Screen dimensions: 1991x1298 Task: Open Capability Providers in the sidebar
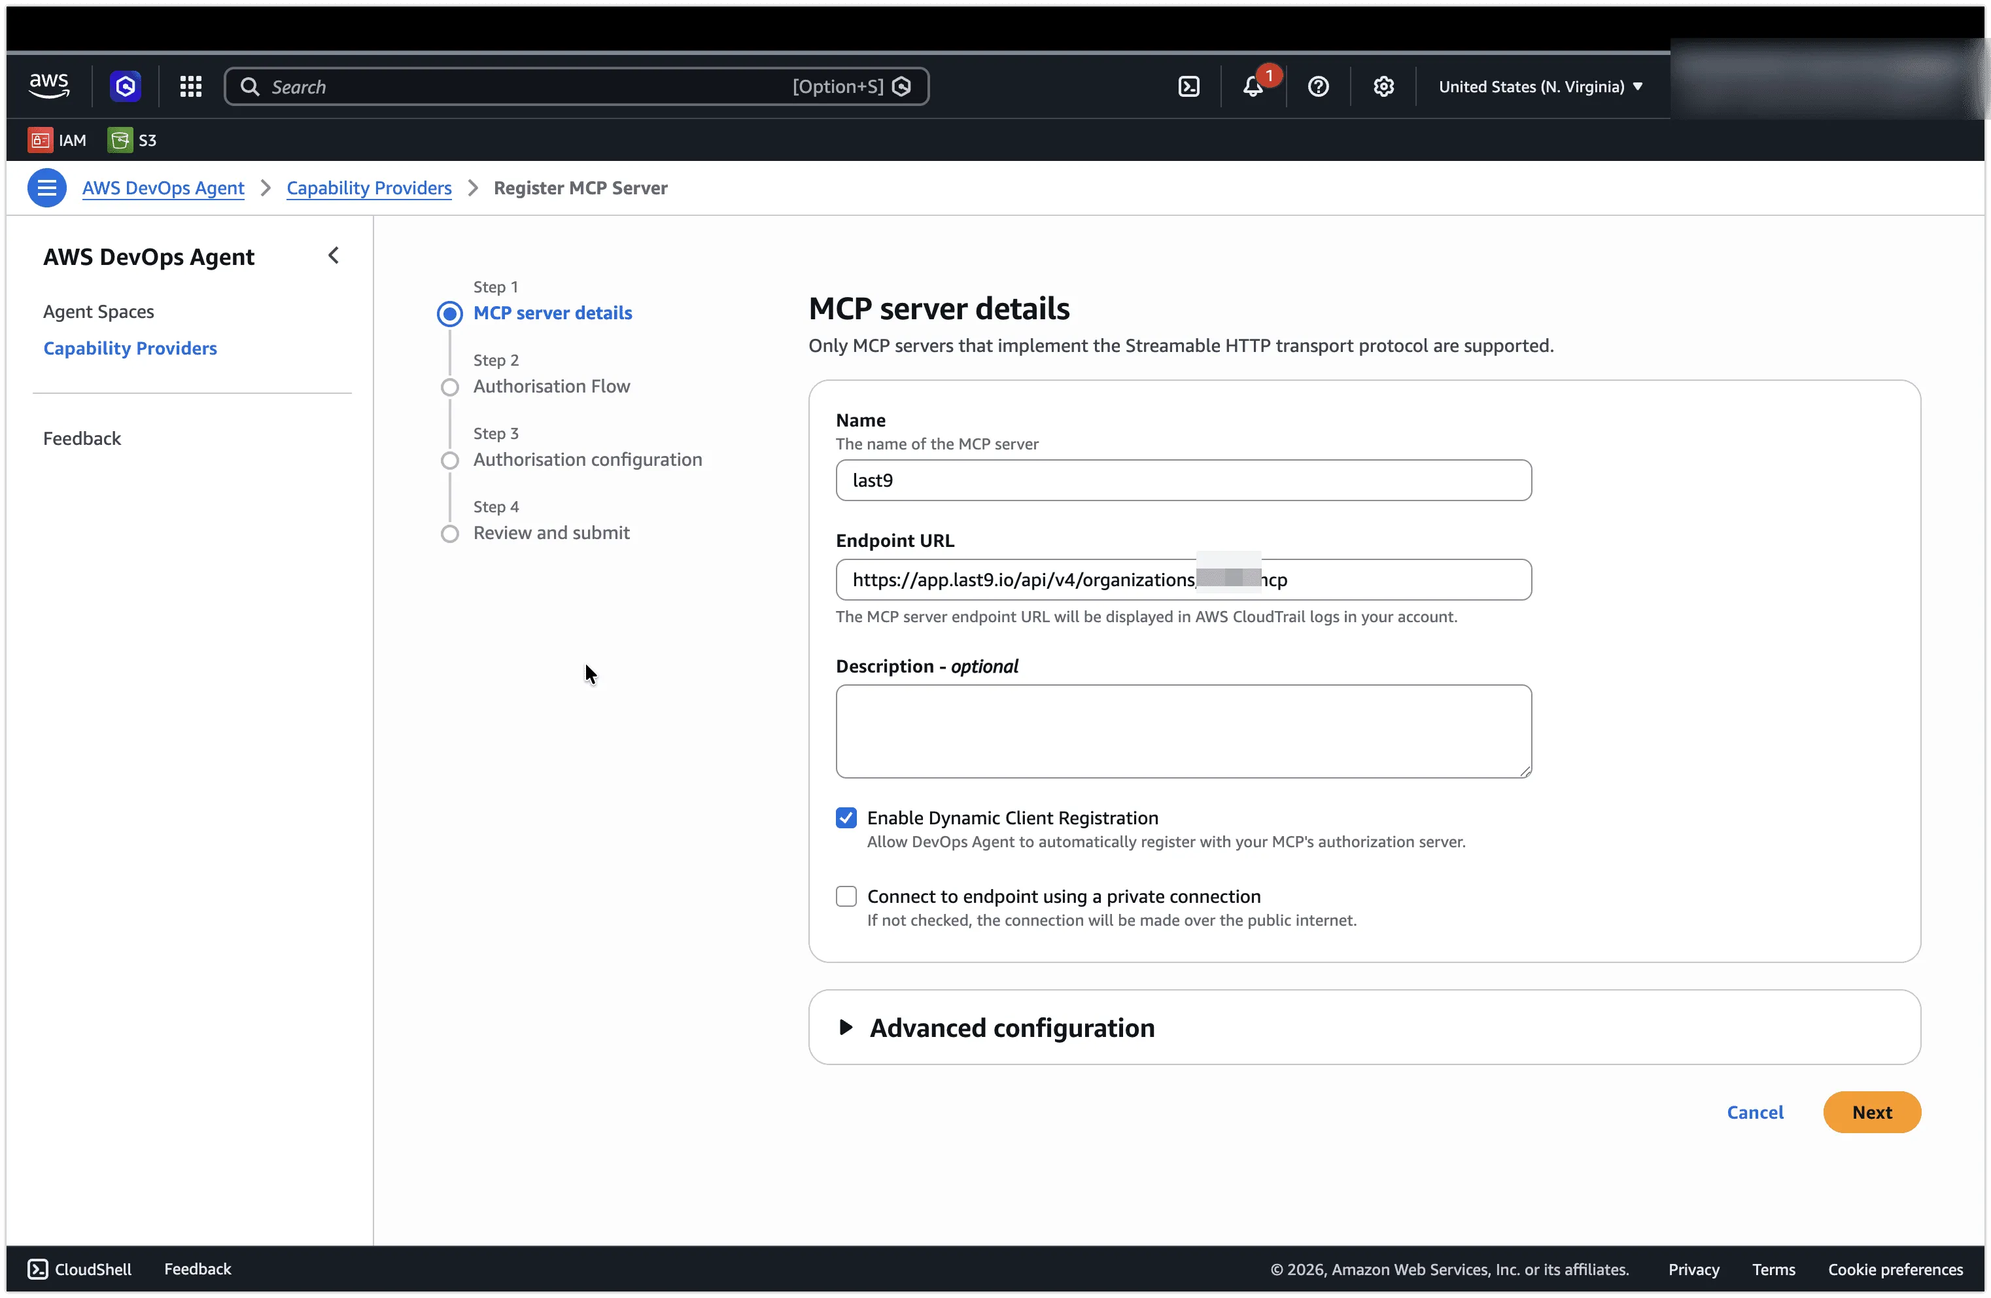pyautogui.click(x=130, y=348)
